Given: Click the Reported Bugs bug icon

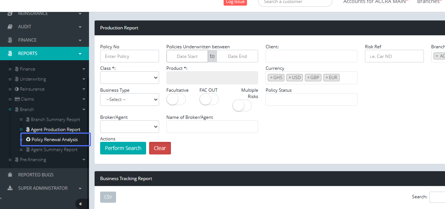Looking at the screenshot, I should pos(10,175).
